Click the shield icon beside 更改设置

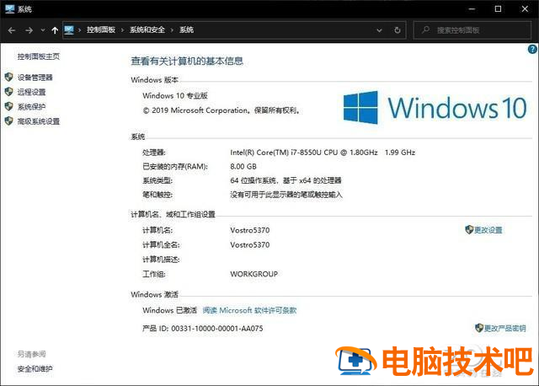(469, 229)
